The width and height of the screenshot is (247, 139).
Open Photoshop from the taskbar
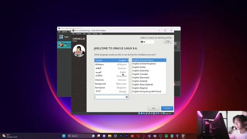[121, 136]
